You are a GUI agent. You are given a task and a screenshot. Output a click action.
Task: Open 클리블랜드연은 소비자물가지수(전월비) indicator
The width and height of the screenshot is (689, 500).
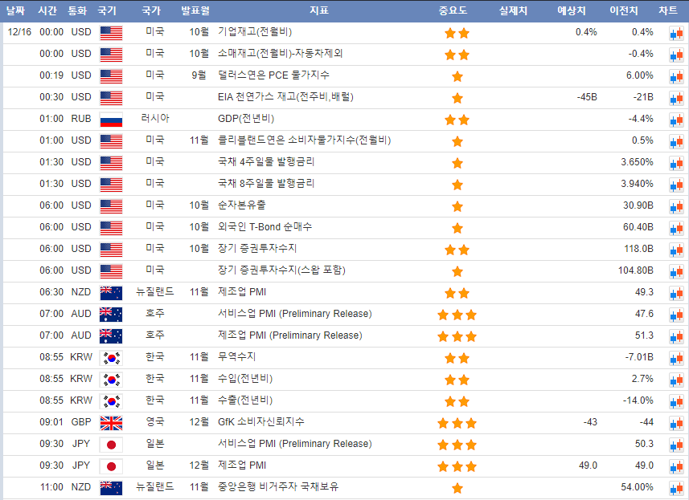[x=304, y=140]
